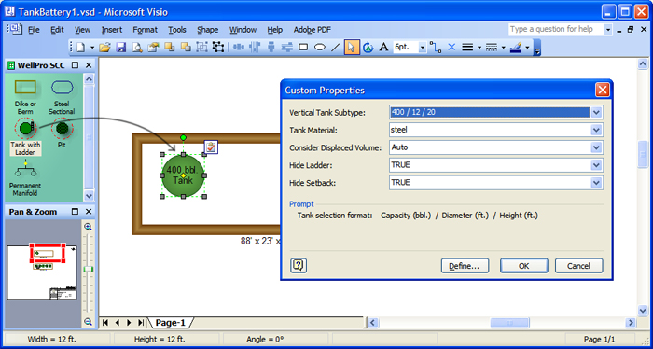Save the drawing with the floppy icon

(x=120, y=48)
